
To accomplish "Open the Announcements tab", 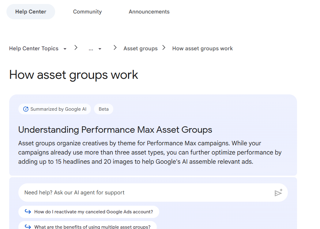I will pos(149,12).
